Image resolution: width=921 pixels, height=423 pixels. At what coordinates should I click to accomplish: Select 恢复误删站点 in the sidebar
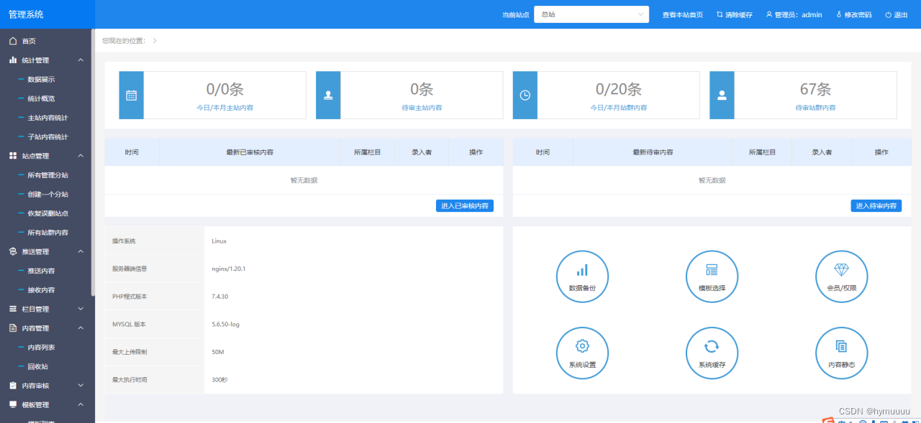(47, 213)
